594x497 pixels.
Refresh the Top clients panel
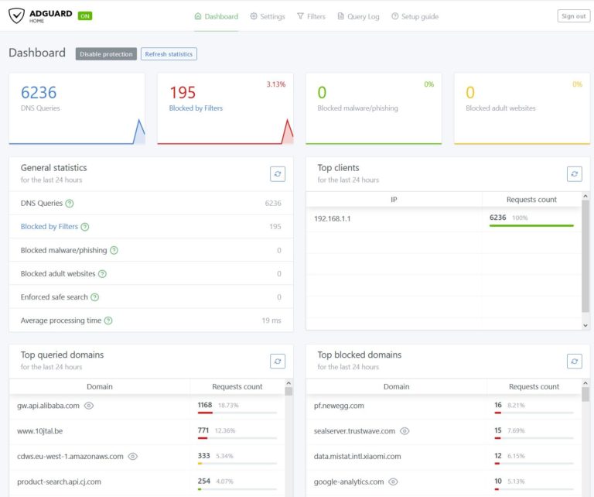tap(574, 174)
